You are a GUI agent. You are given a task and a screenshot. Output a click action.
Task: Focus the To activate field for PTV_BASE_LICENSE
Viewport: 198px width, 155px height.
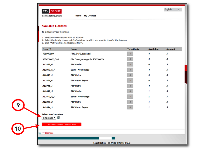click(x=130, y=54)
